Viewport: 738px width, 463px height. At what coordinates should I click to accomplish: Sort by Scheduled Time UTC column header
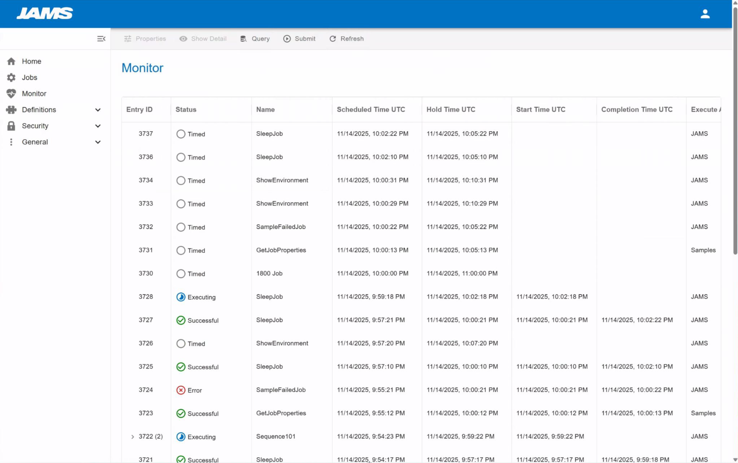[x=371, y=109]
